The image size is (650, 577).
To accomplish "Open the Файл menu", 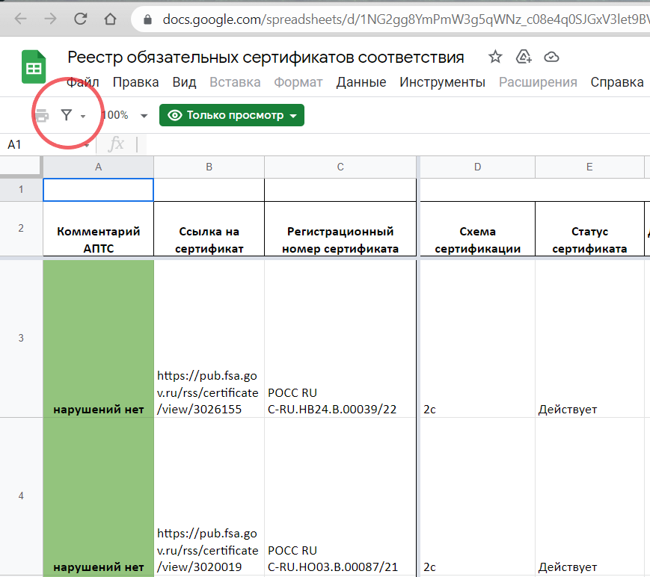I will [83, 82].
